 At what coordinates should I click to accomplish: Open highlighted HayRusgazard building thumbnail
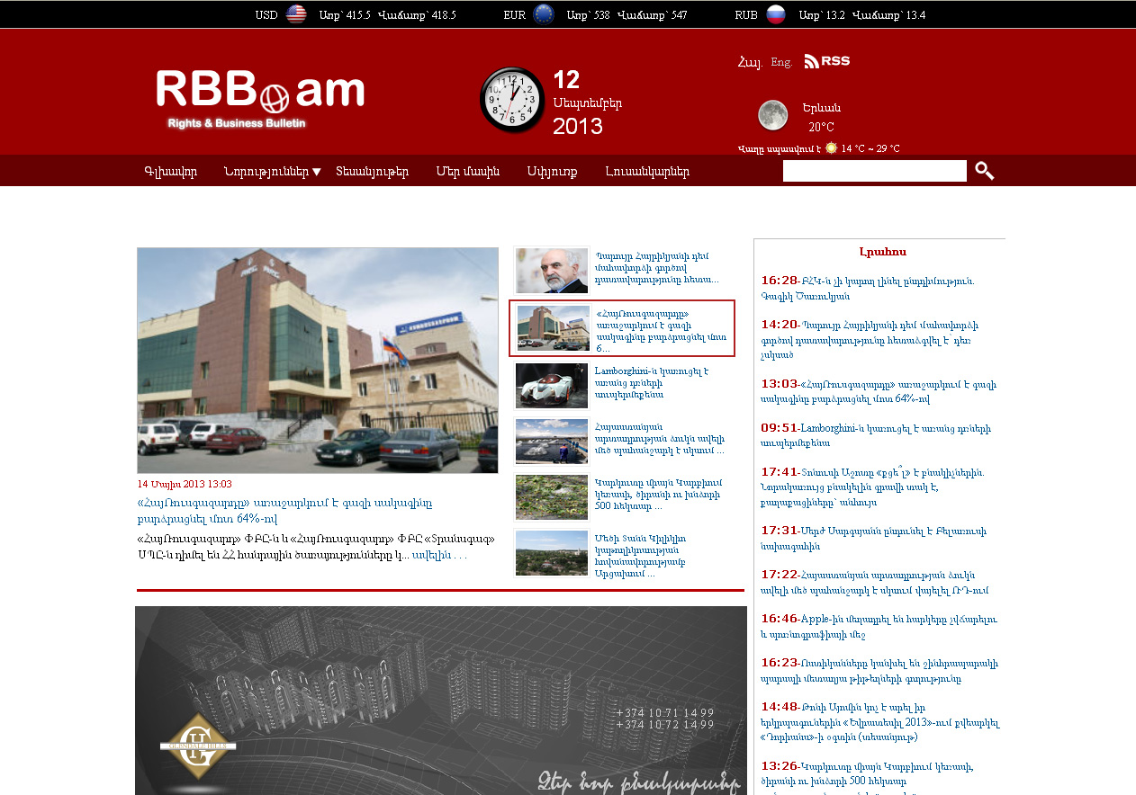[552, 328]
